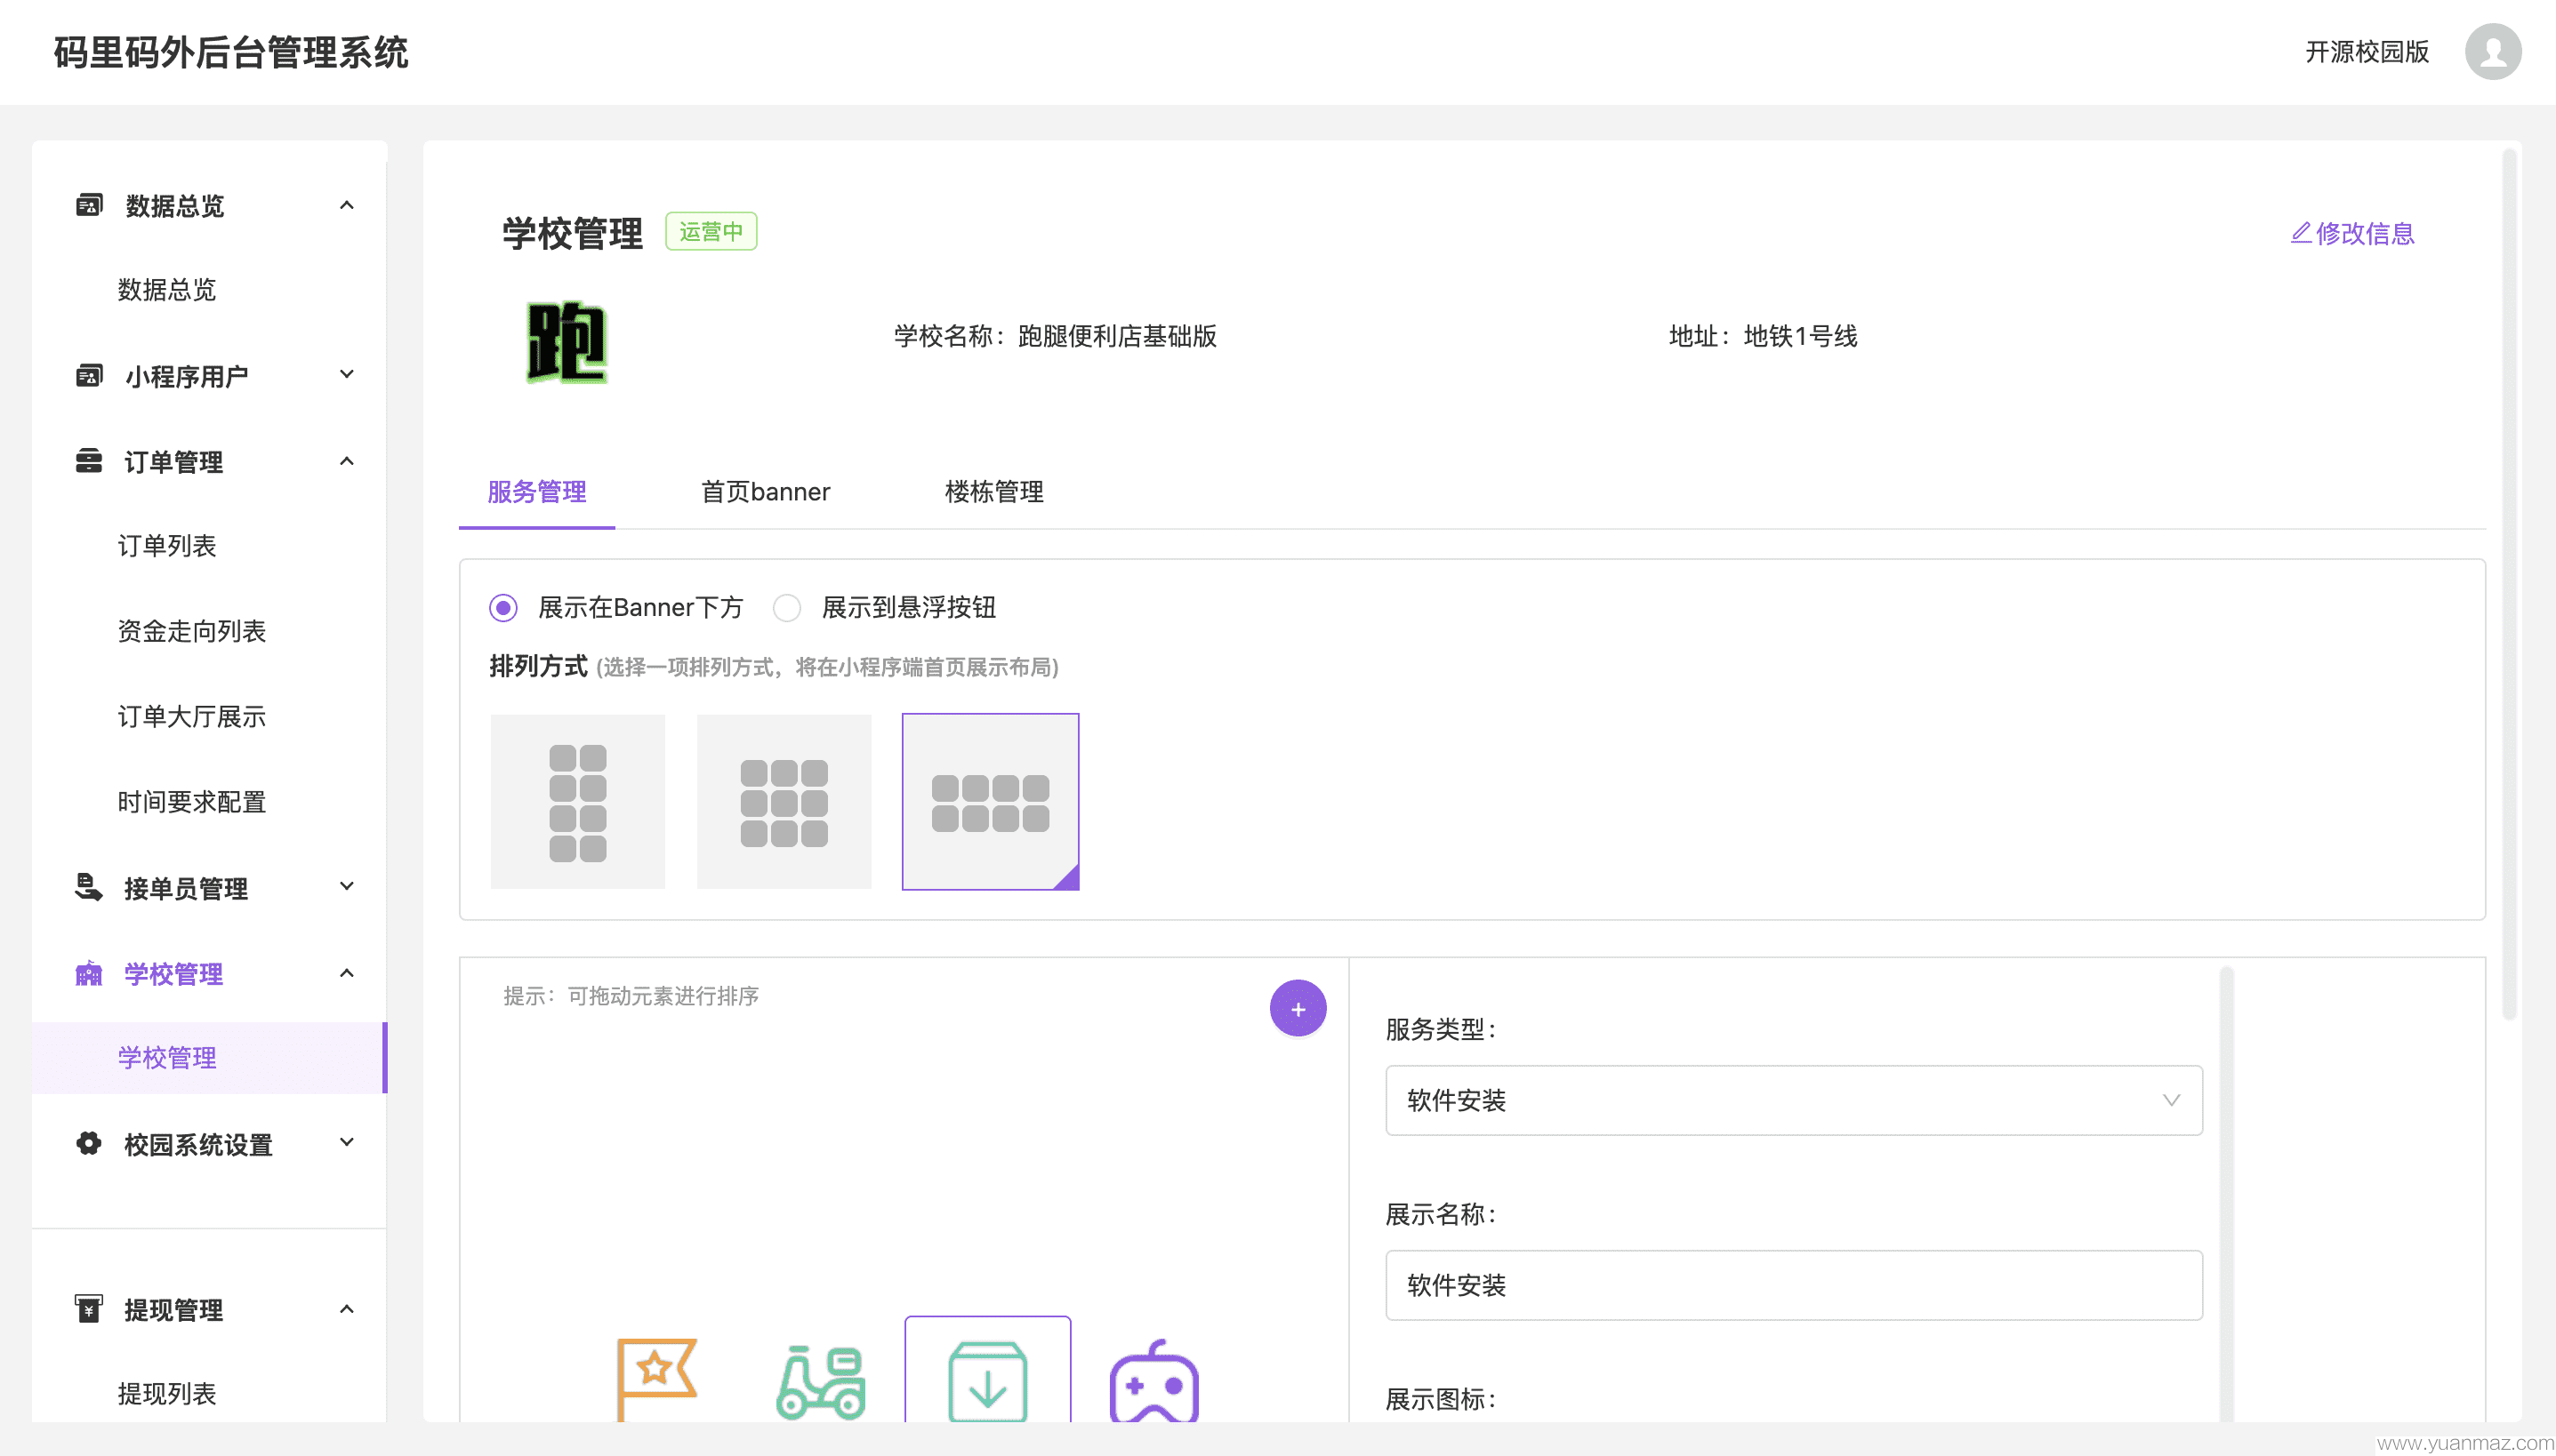The image size is (2556, 1456).
Task: Expand the 小程序用户 section chevron
Action: click(346, 375)
